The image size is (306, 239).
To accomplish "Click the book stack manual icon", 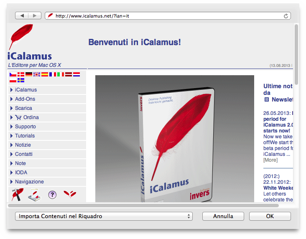I will point(35,195).
